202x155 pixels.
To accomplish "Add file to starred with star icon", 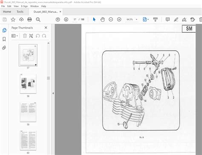I will tap(13, 20).
